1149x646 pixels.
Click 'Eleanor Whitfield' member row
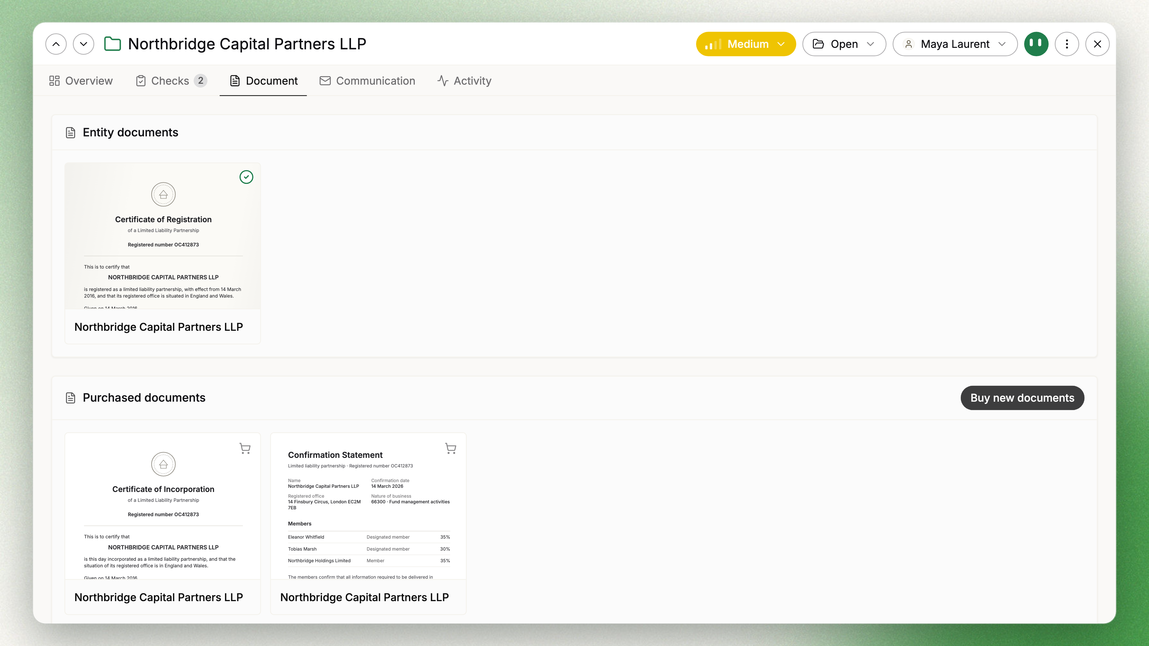(x=369, y=537)
